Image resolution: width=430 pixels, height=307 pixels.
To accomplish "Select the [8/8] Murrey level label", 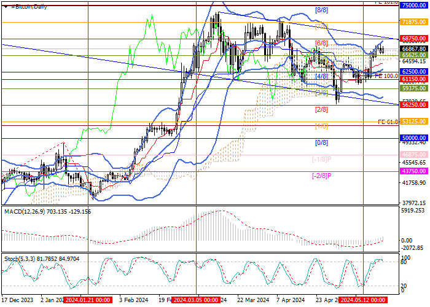I will (x=321, y=10).
